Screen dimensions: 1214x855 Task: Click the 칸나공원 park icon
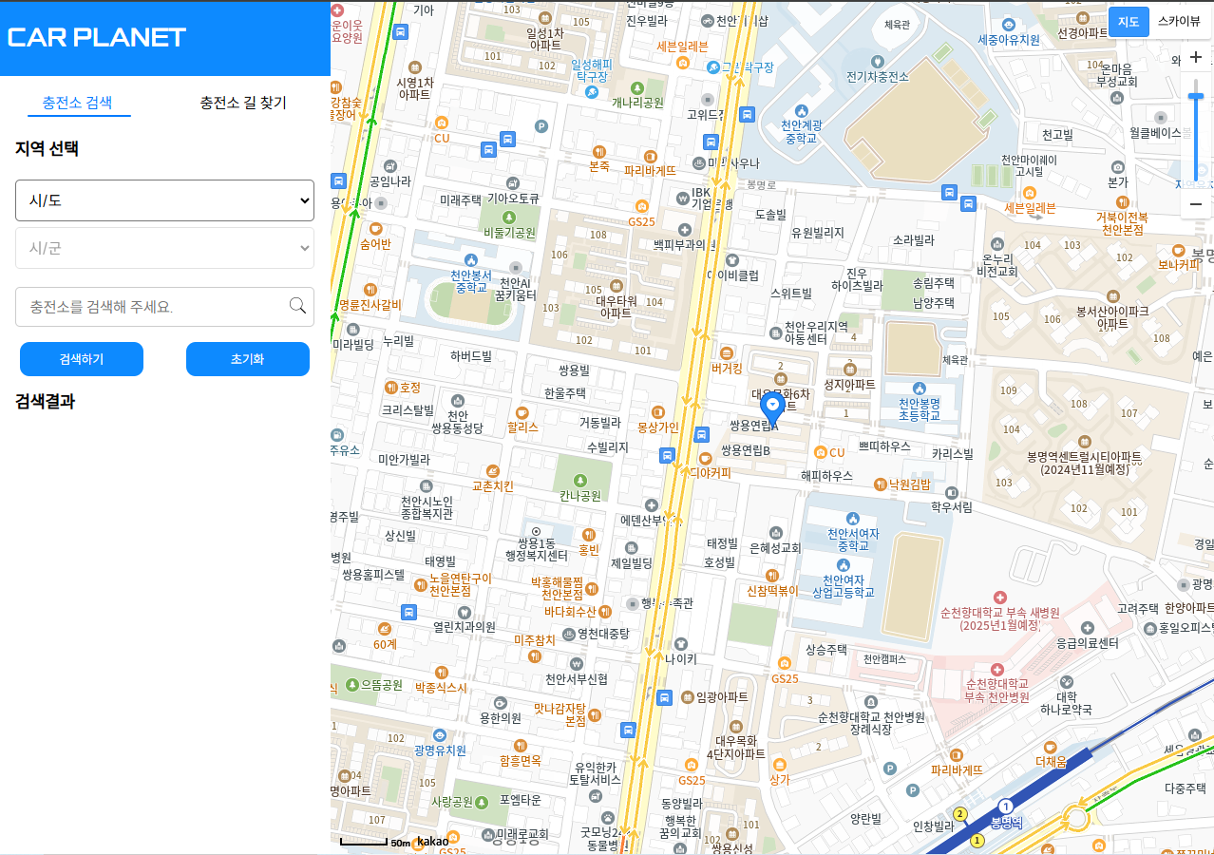point(579,481)
